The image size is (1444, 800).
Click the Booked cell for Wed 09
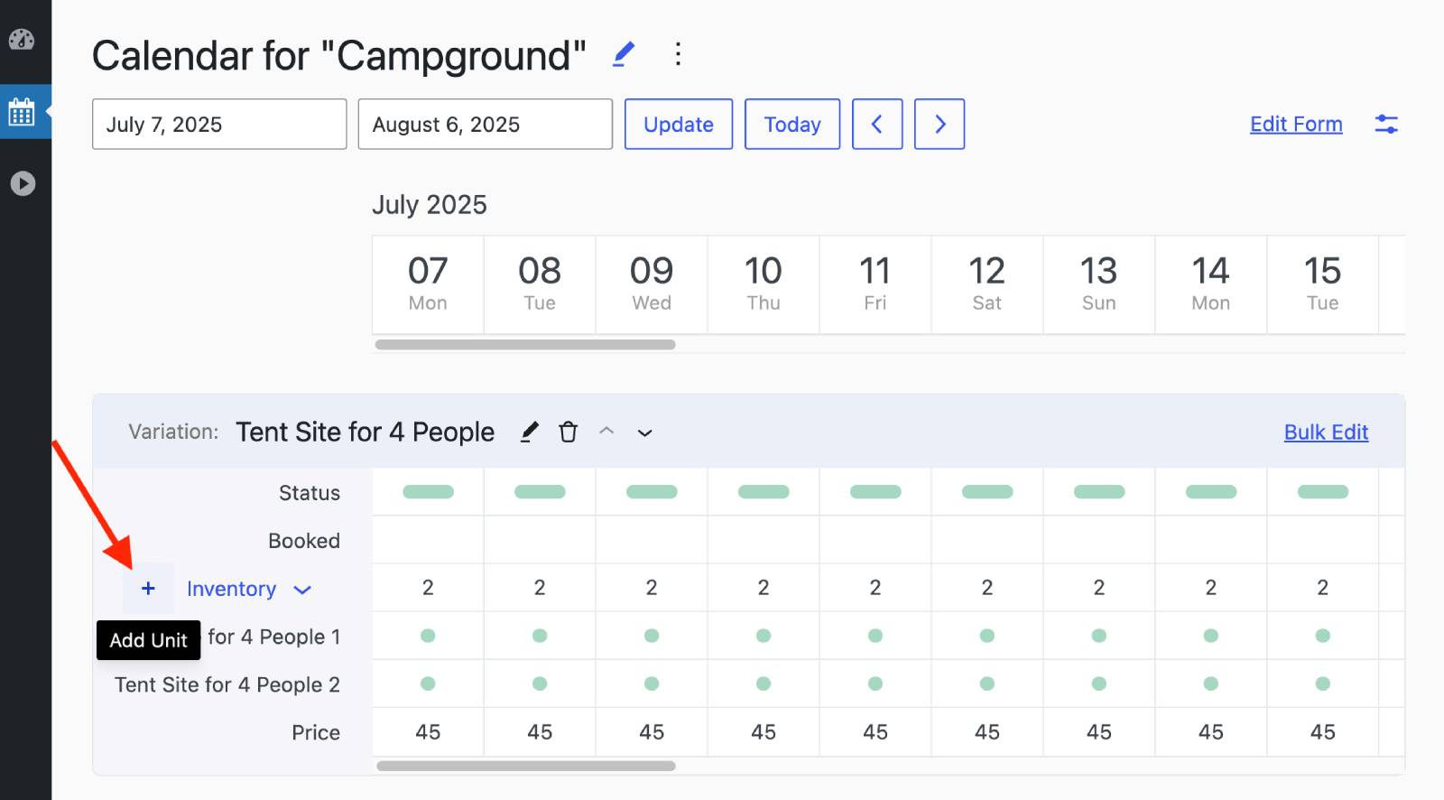[652, 540]
